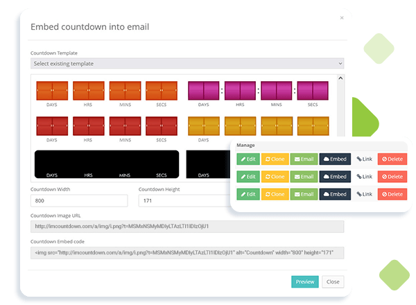416x305 pixels.
Task: Click the Countdown Width input field
Action: (x=80, y=200)
